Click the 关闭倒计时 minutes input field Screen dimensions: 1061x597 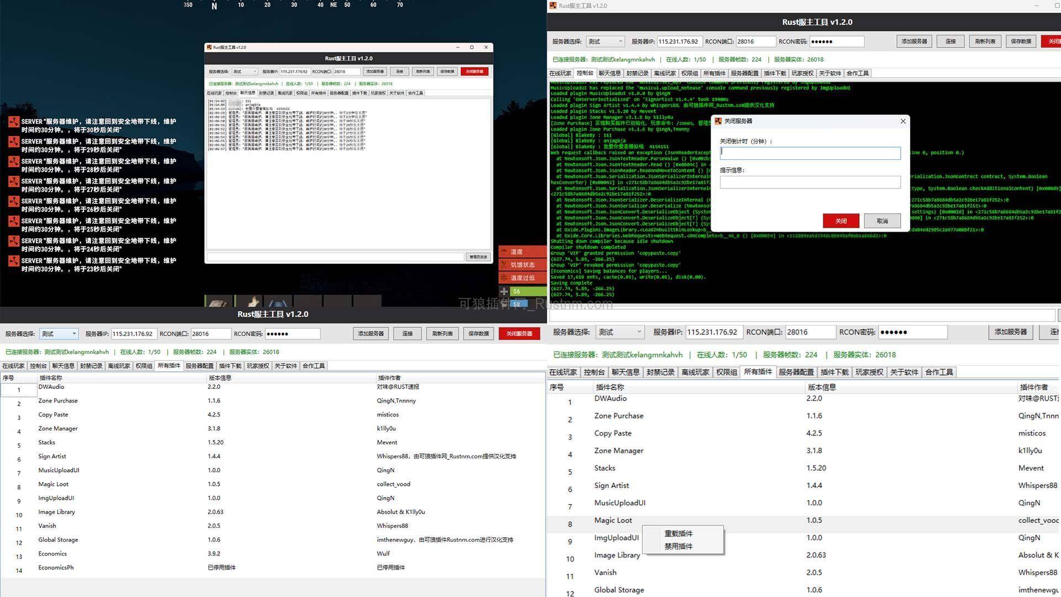[x=810, y=153]
